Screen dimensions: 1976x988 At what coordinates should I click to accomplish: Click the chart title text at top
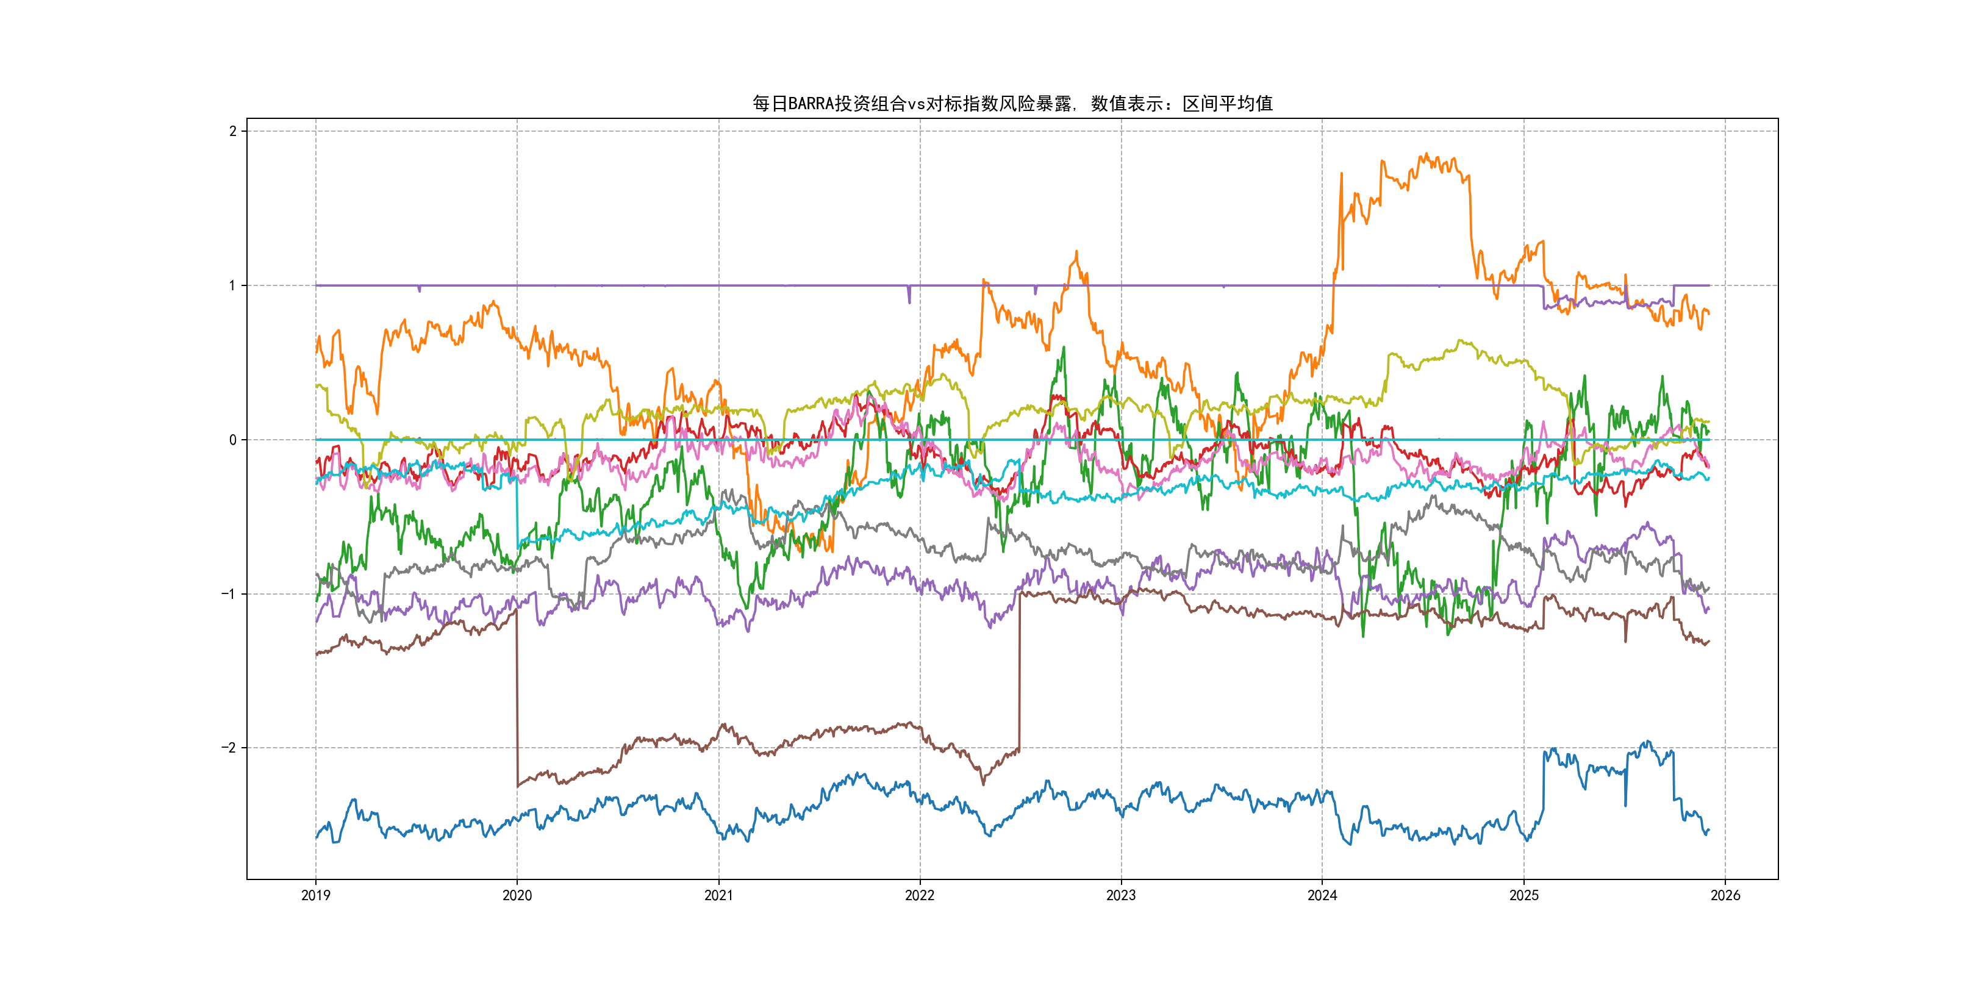point(1012,104)
